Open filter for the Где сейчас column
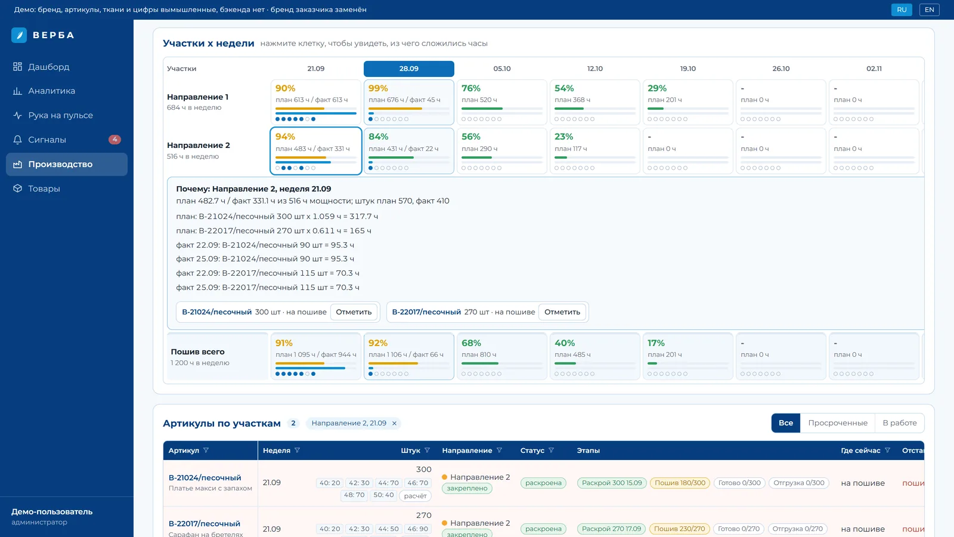This screenshot has height=537, width=954. (887, 450)
